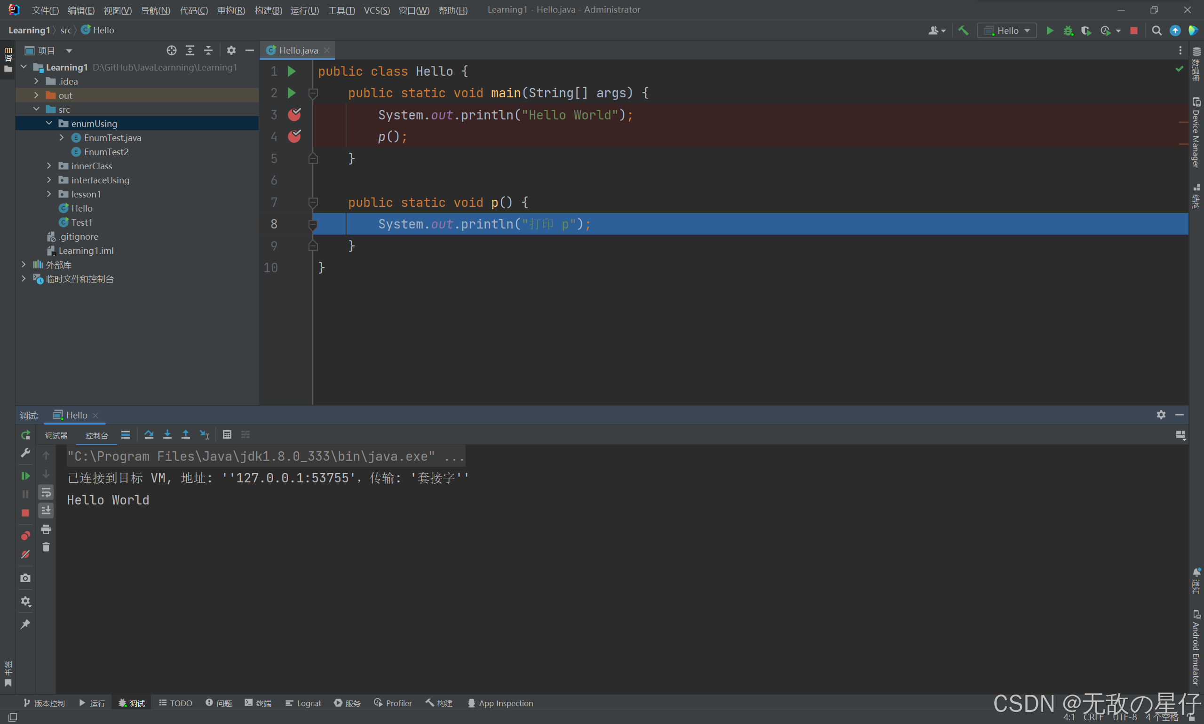Collapse the src folder
The image size is (1204, 724).
click(x=36, y=109)
